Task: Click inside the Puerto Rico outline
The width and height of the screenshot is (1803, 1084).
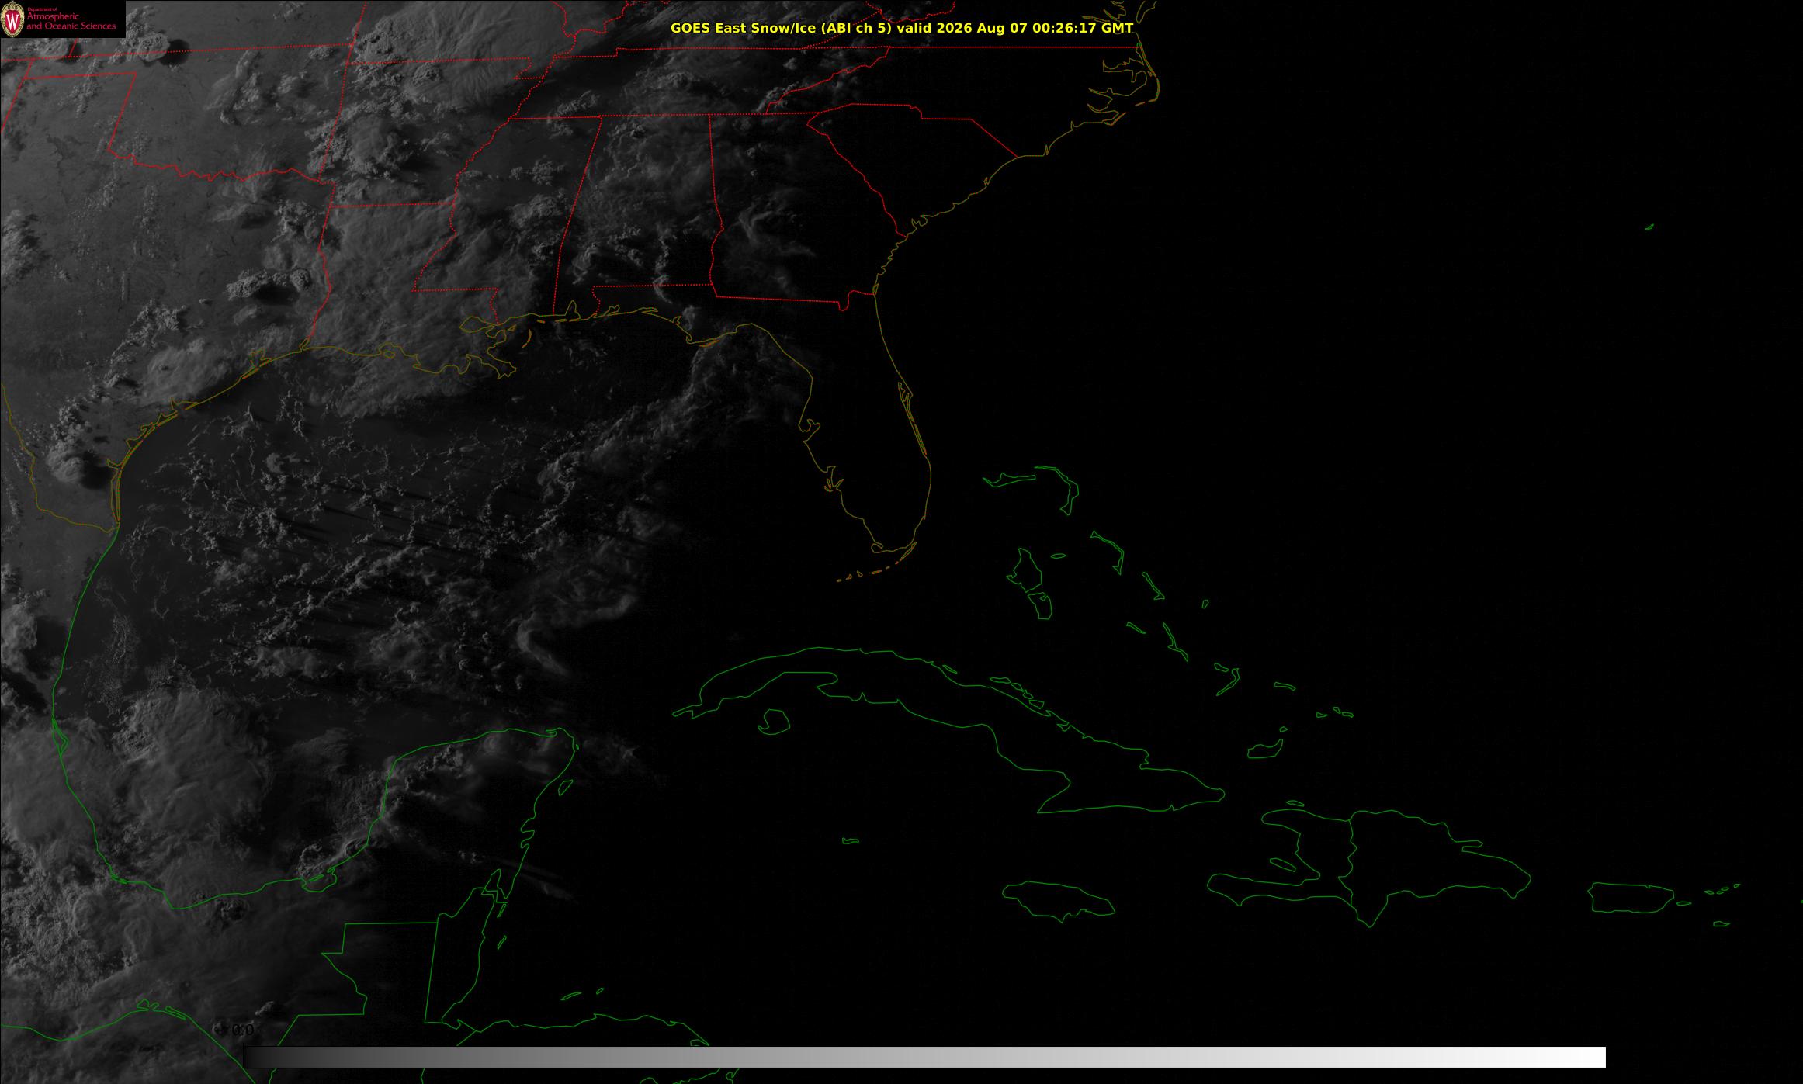Action: 1631,898
